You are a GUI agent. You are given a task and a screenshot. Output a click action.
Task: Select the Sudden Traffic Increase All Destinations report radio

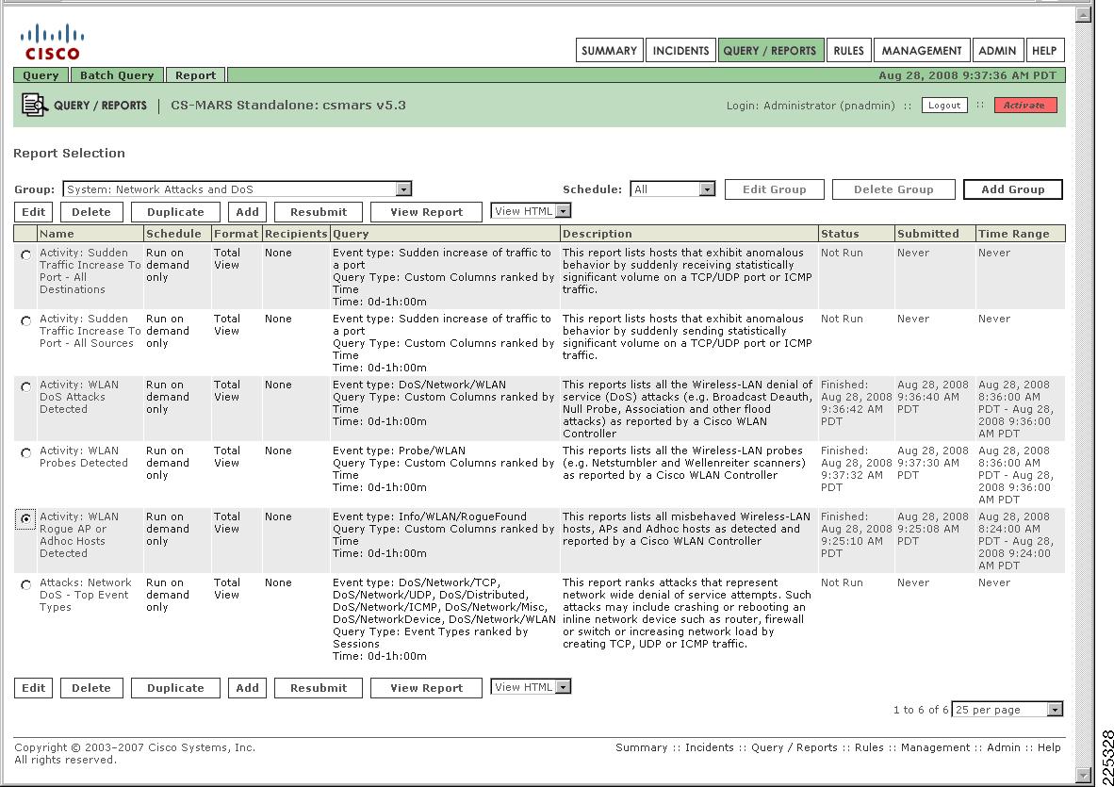(26, 254)
